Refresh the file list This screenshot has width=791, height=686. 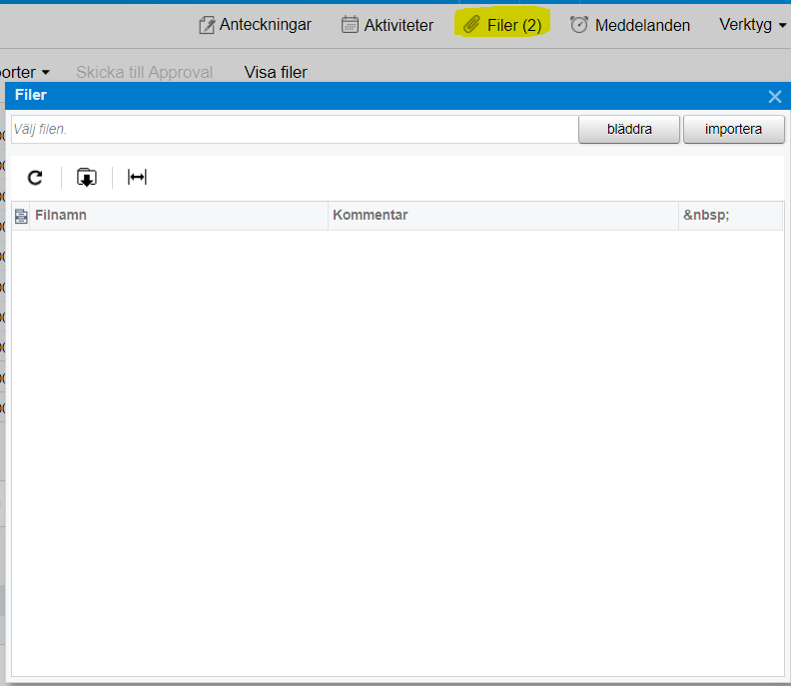click(35, 178)
